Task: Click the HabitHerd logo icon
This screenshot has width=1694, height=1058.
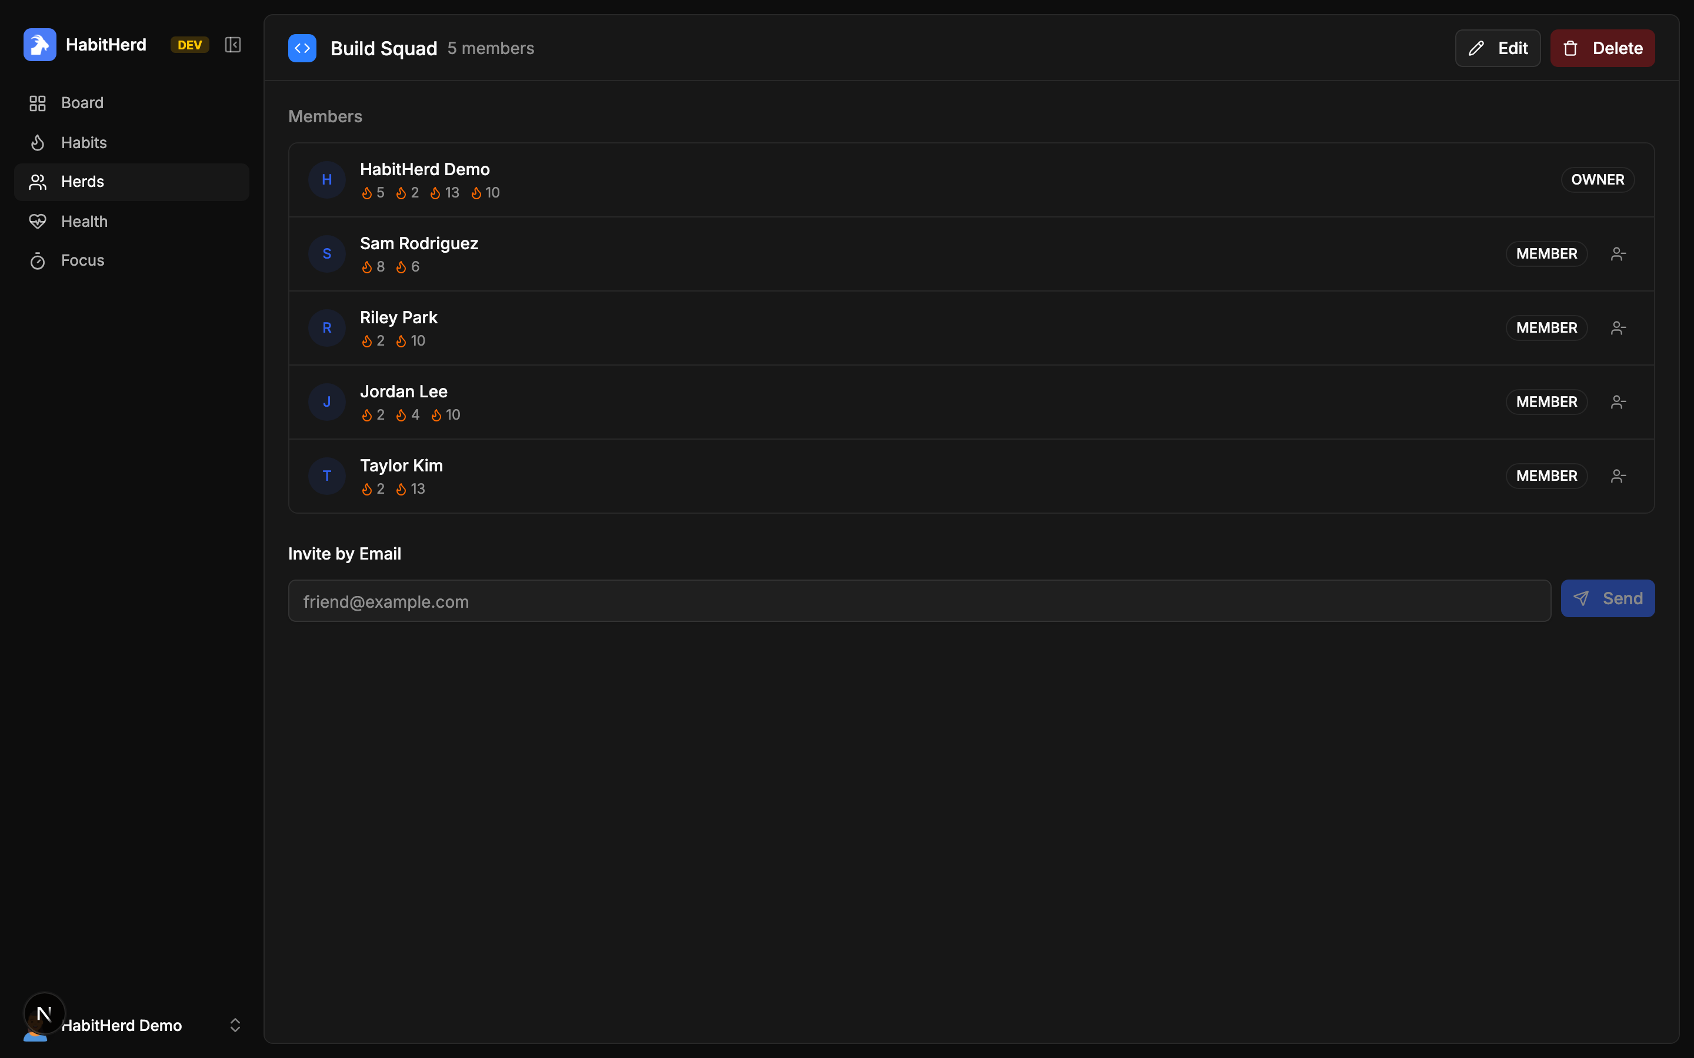Action: (x=40, y=45)
